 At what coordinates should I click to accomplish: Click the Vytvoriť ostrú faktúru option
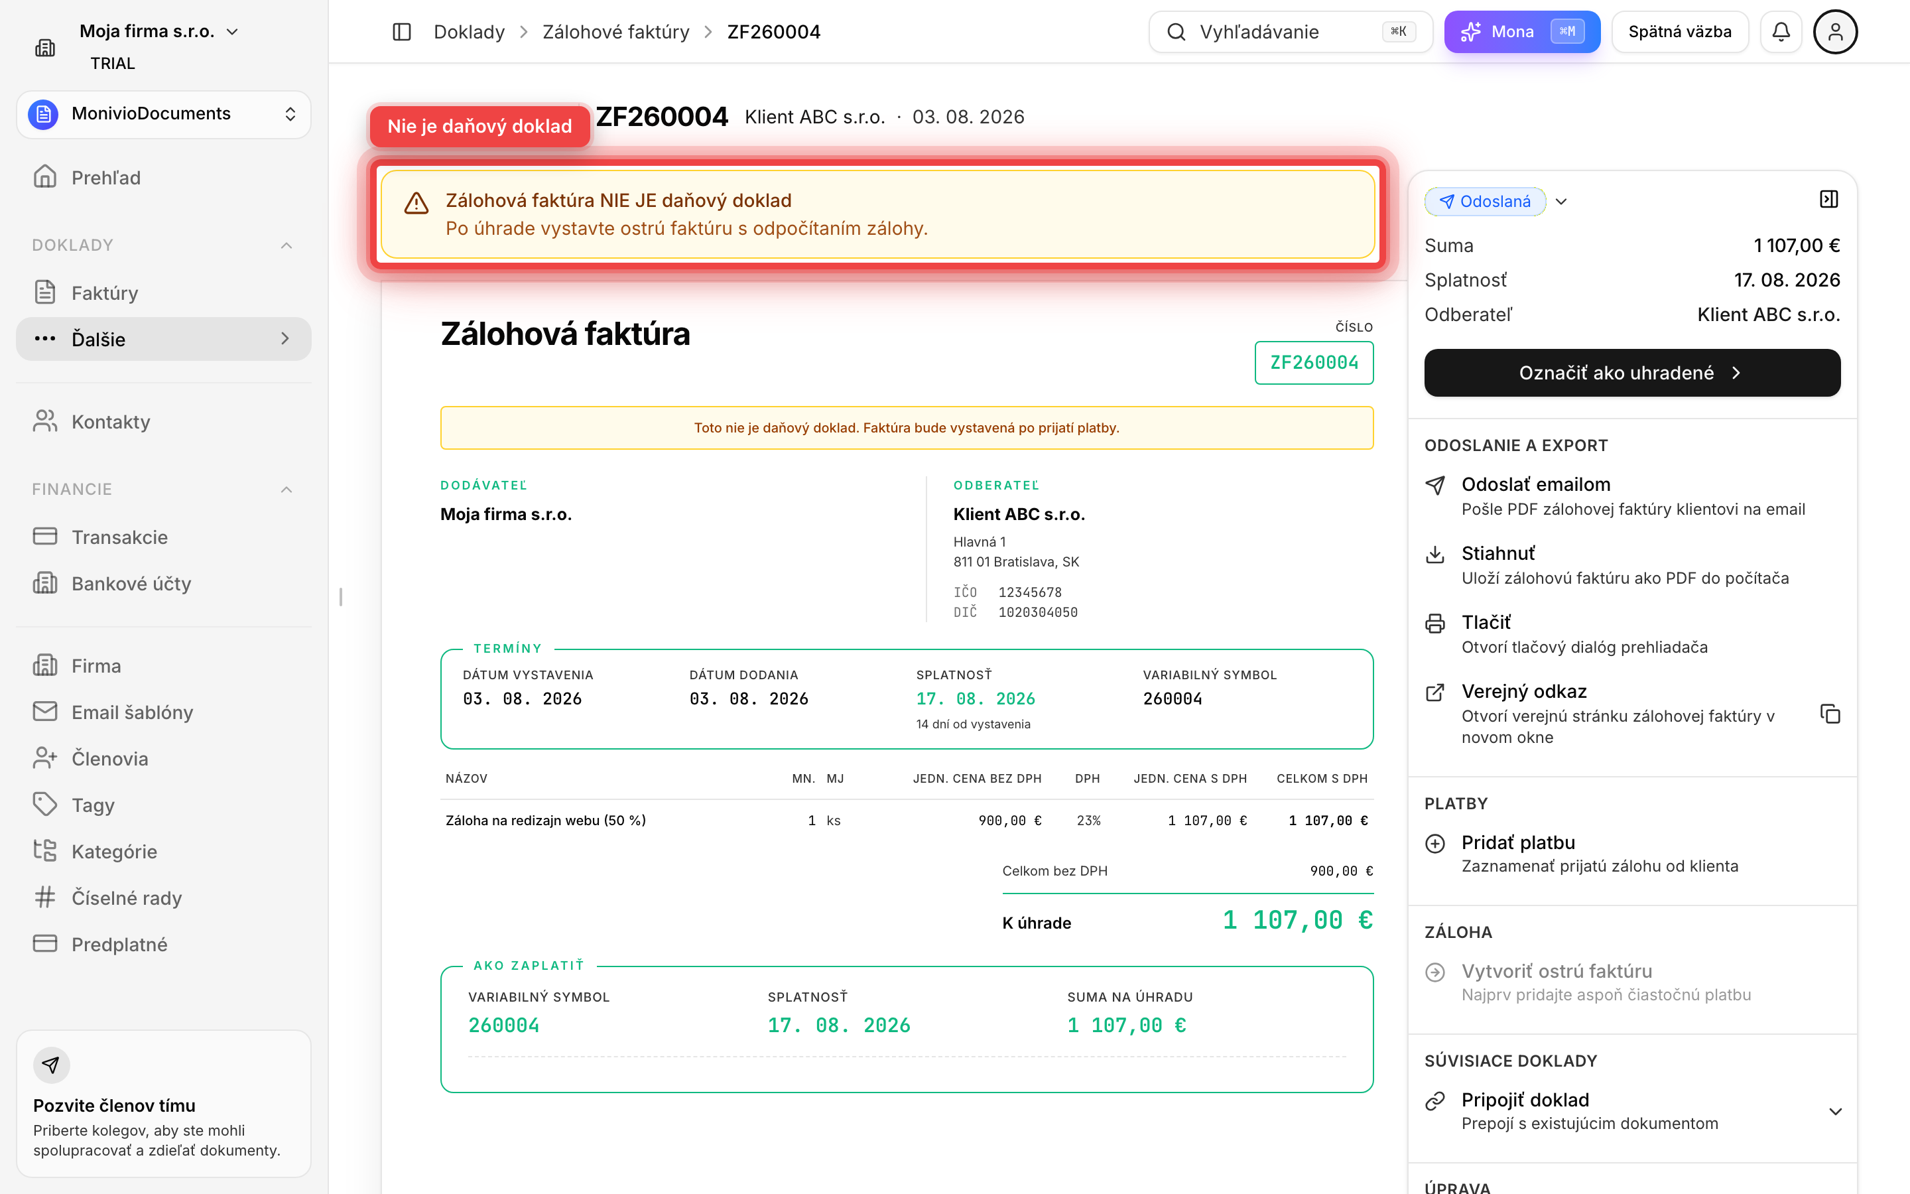1631,982
